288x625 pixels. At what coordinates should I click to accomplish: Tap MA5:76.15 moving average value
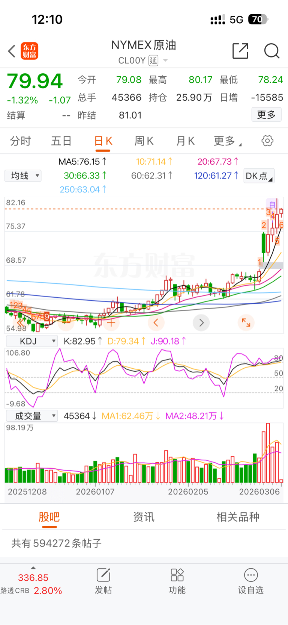click(82, 162)
